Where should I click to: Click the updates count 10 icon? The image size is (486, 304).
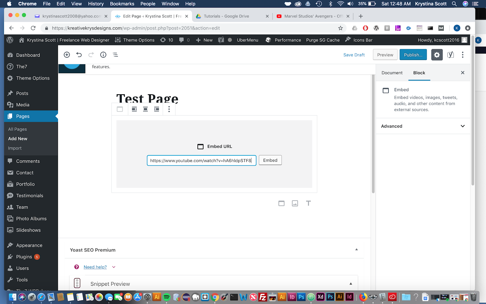(167, 40)
